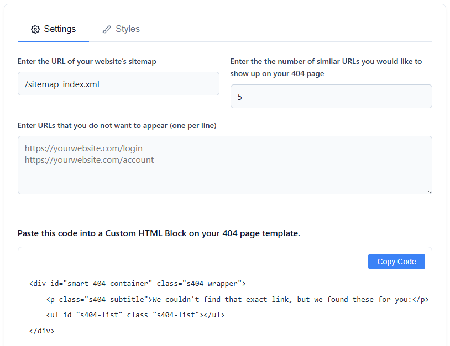Click the opening smart-404-container div code line
Screen dimensions: 450x346
(137, 284)
